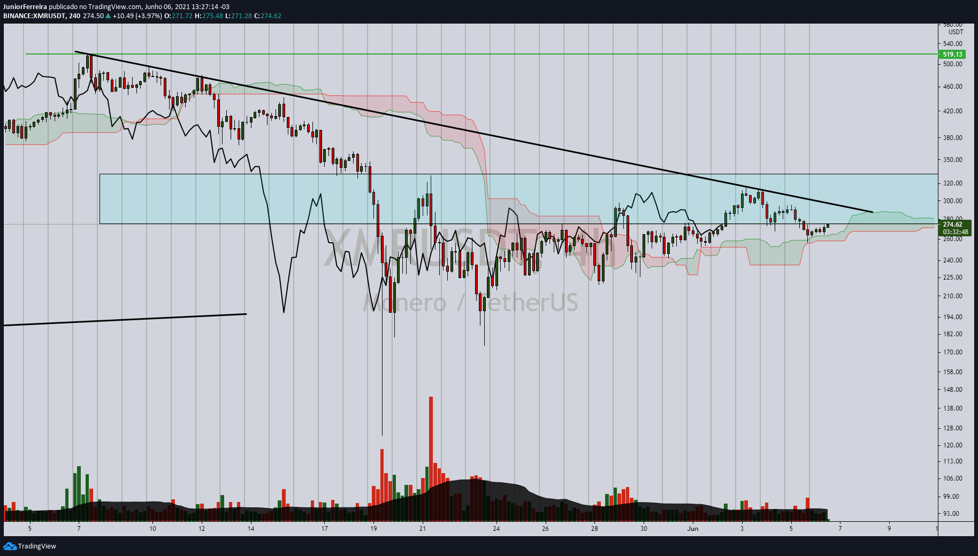This screenshot has height=556, width=978.
Task: Click the USDT currency label on price axis
Action: 956,32
